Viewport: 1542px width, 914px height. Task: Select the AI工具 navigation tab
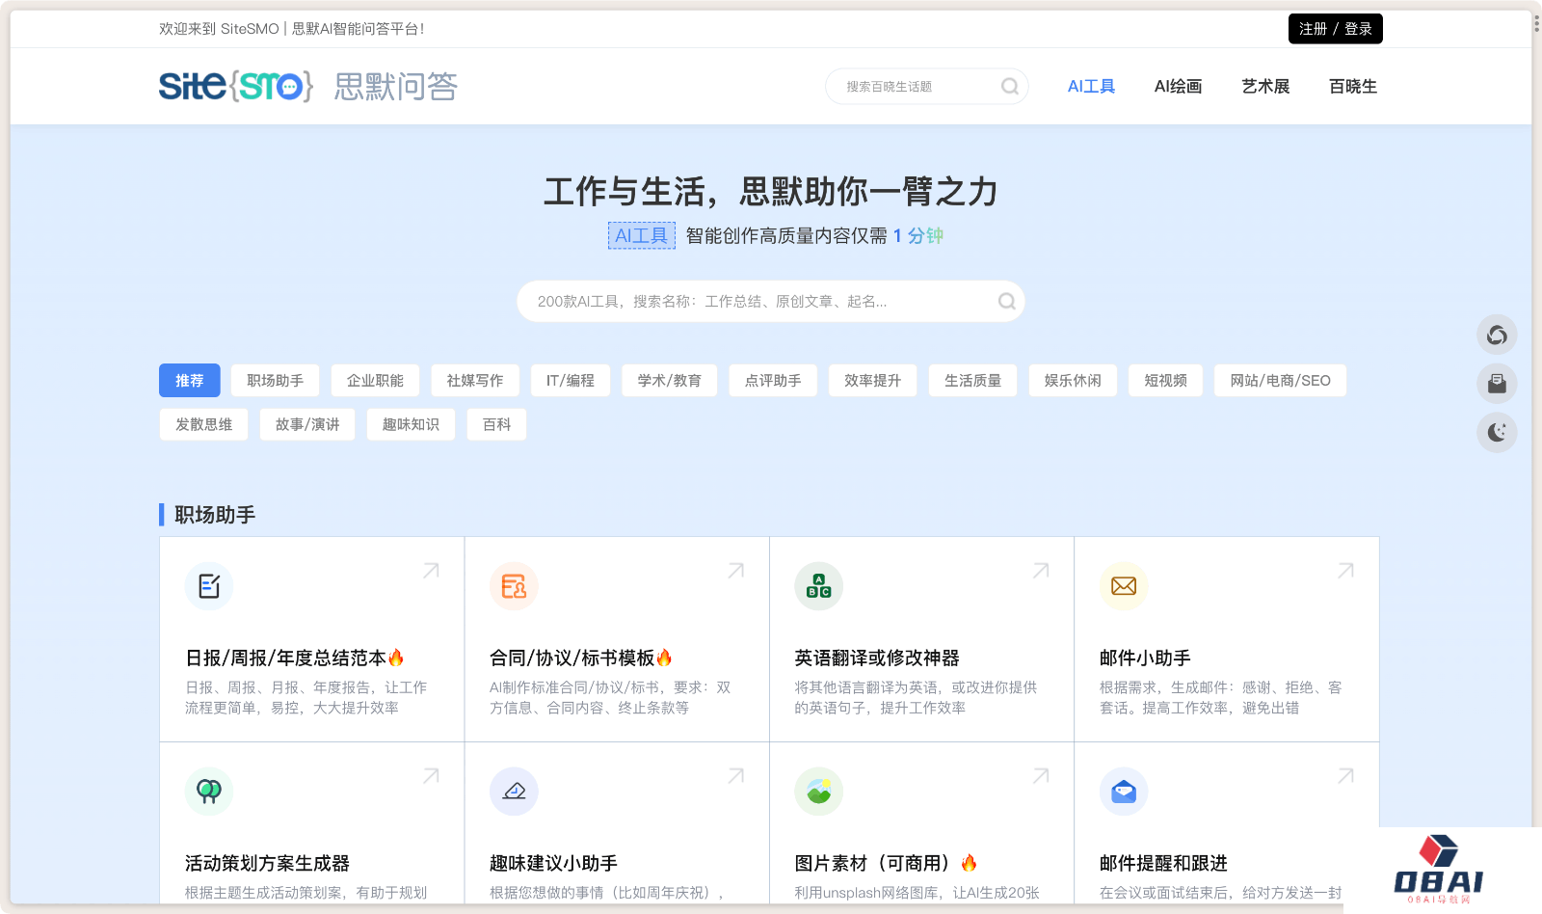(1090, 86)
